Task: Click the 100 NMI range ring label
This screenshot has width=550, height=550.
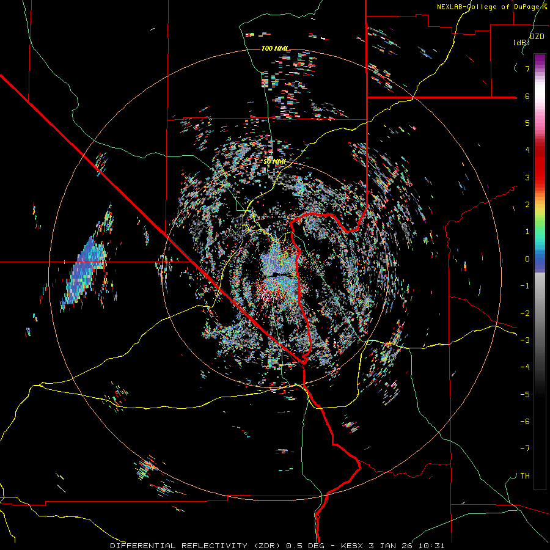Action: click(x=274, y=48)
